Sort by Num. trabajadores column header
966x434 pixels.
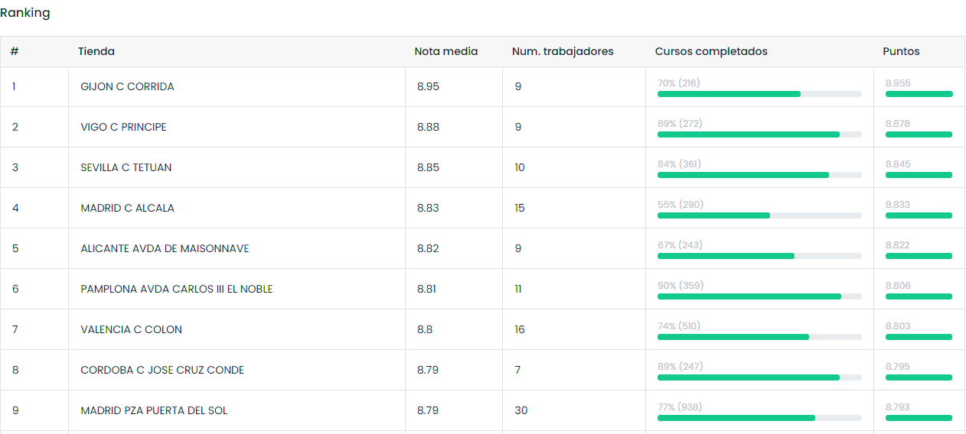tap(563, 52)
